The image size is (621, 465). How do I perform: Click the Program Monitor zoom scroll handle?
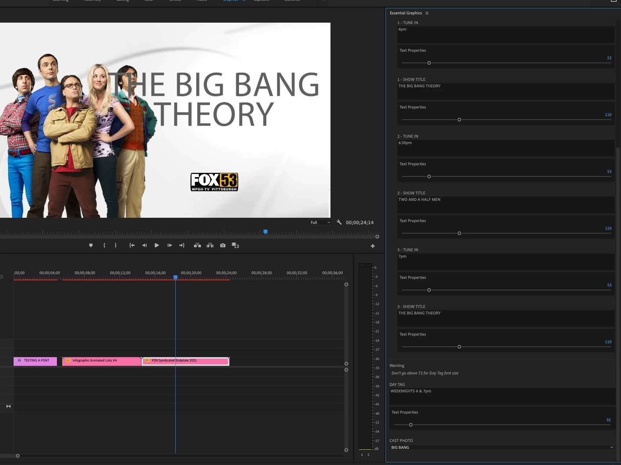377,236
